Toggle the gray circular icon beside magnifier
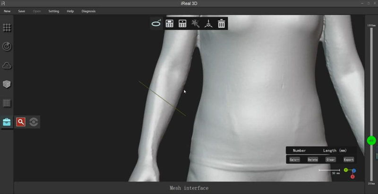 pyautogui.click(x=33, y=122)
